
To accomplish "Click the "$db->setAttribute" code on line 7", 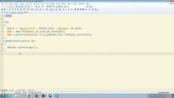I will 19,35.
